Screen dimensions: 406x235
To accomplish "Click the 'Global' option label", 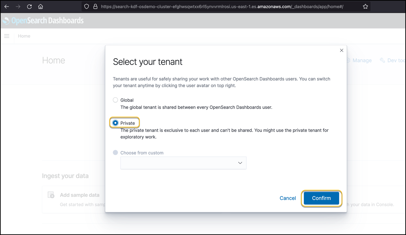I will click(x=127, y=100).
